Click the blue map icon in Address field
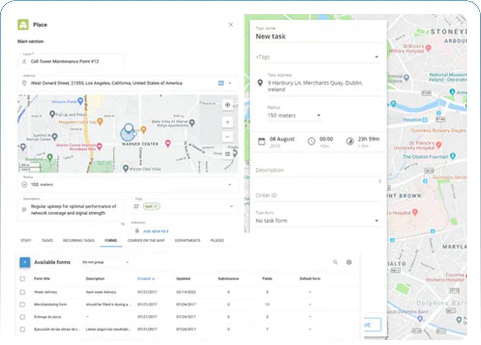This screenshot has height=345, width=481. click(x=221, y=83)
